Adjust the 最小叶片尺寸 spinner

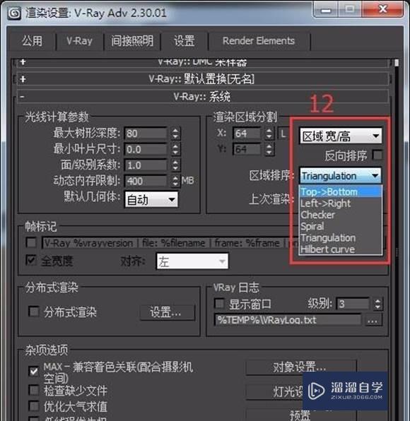pyautogui.click(x=175, y=149)
